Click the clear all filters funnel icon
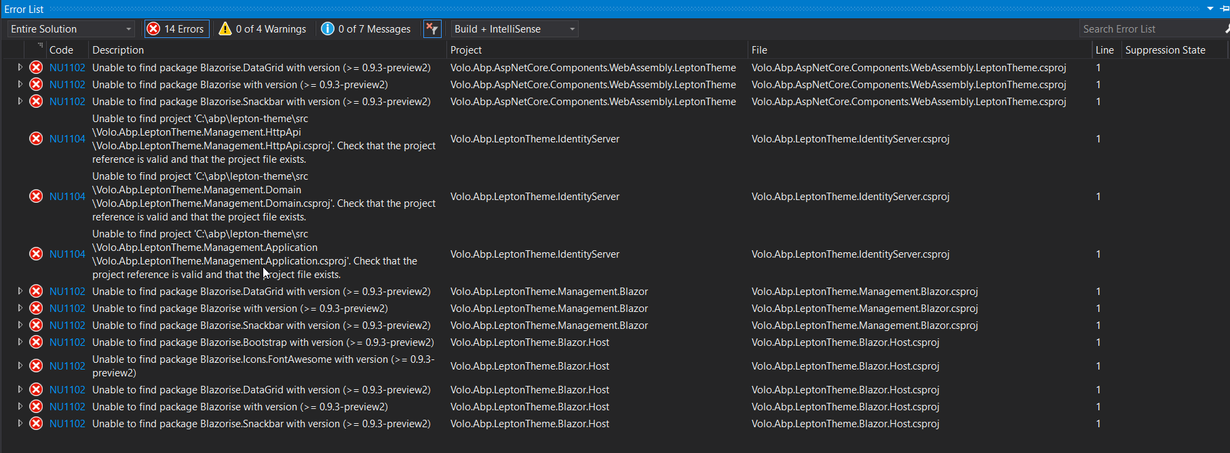 431,29
